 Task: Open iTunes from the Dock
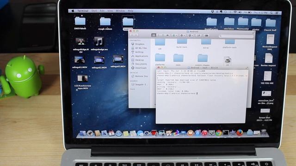204,133
